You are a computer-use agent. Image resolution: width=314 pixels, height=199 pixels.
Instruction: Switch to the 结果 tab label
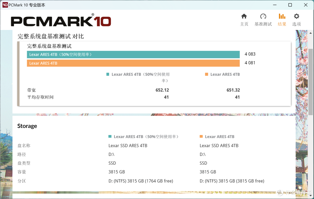(282, 24)
